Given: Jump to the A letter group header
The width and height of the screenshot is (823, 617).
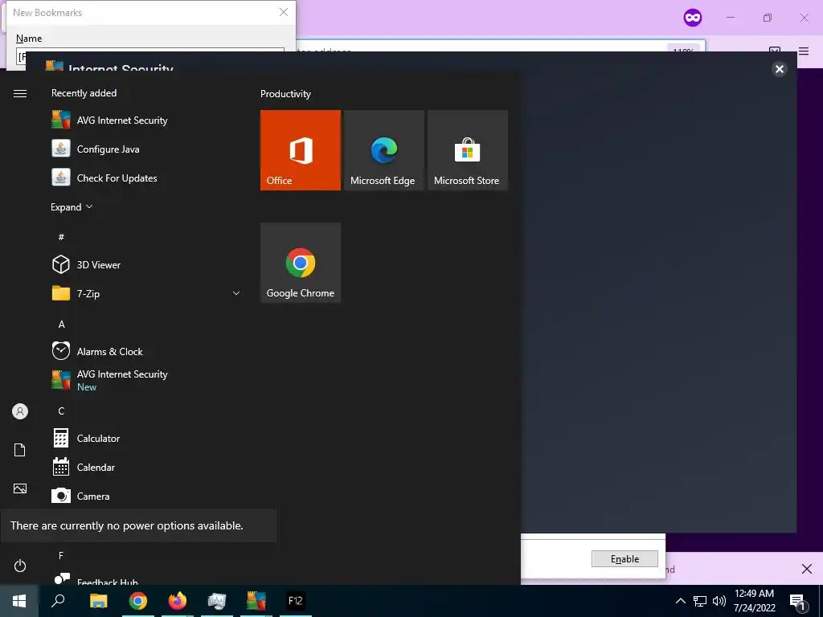Looking at the screenshot, I should point(61,324).
